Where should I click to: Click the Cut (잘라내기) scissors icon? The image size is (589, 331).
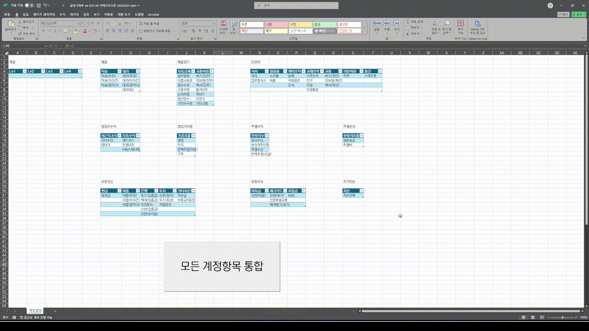(x=20, y=22)
